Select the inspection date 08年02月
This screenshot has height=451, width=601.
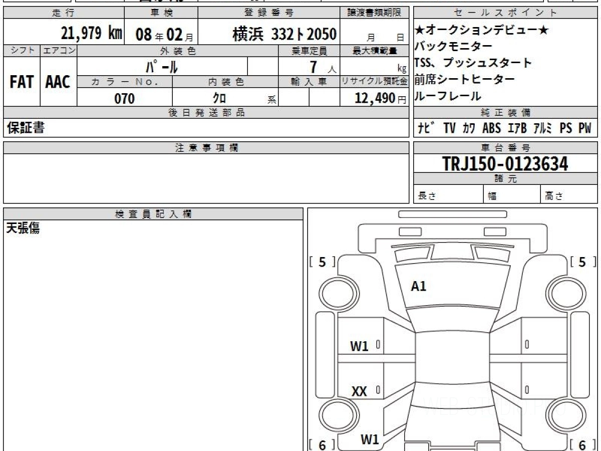164,35
